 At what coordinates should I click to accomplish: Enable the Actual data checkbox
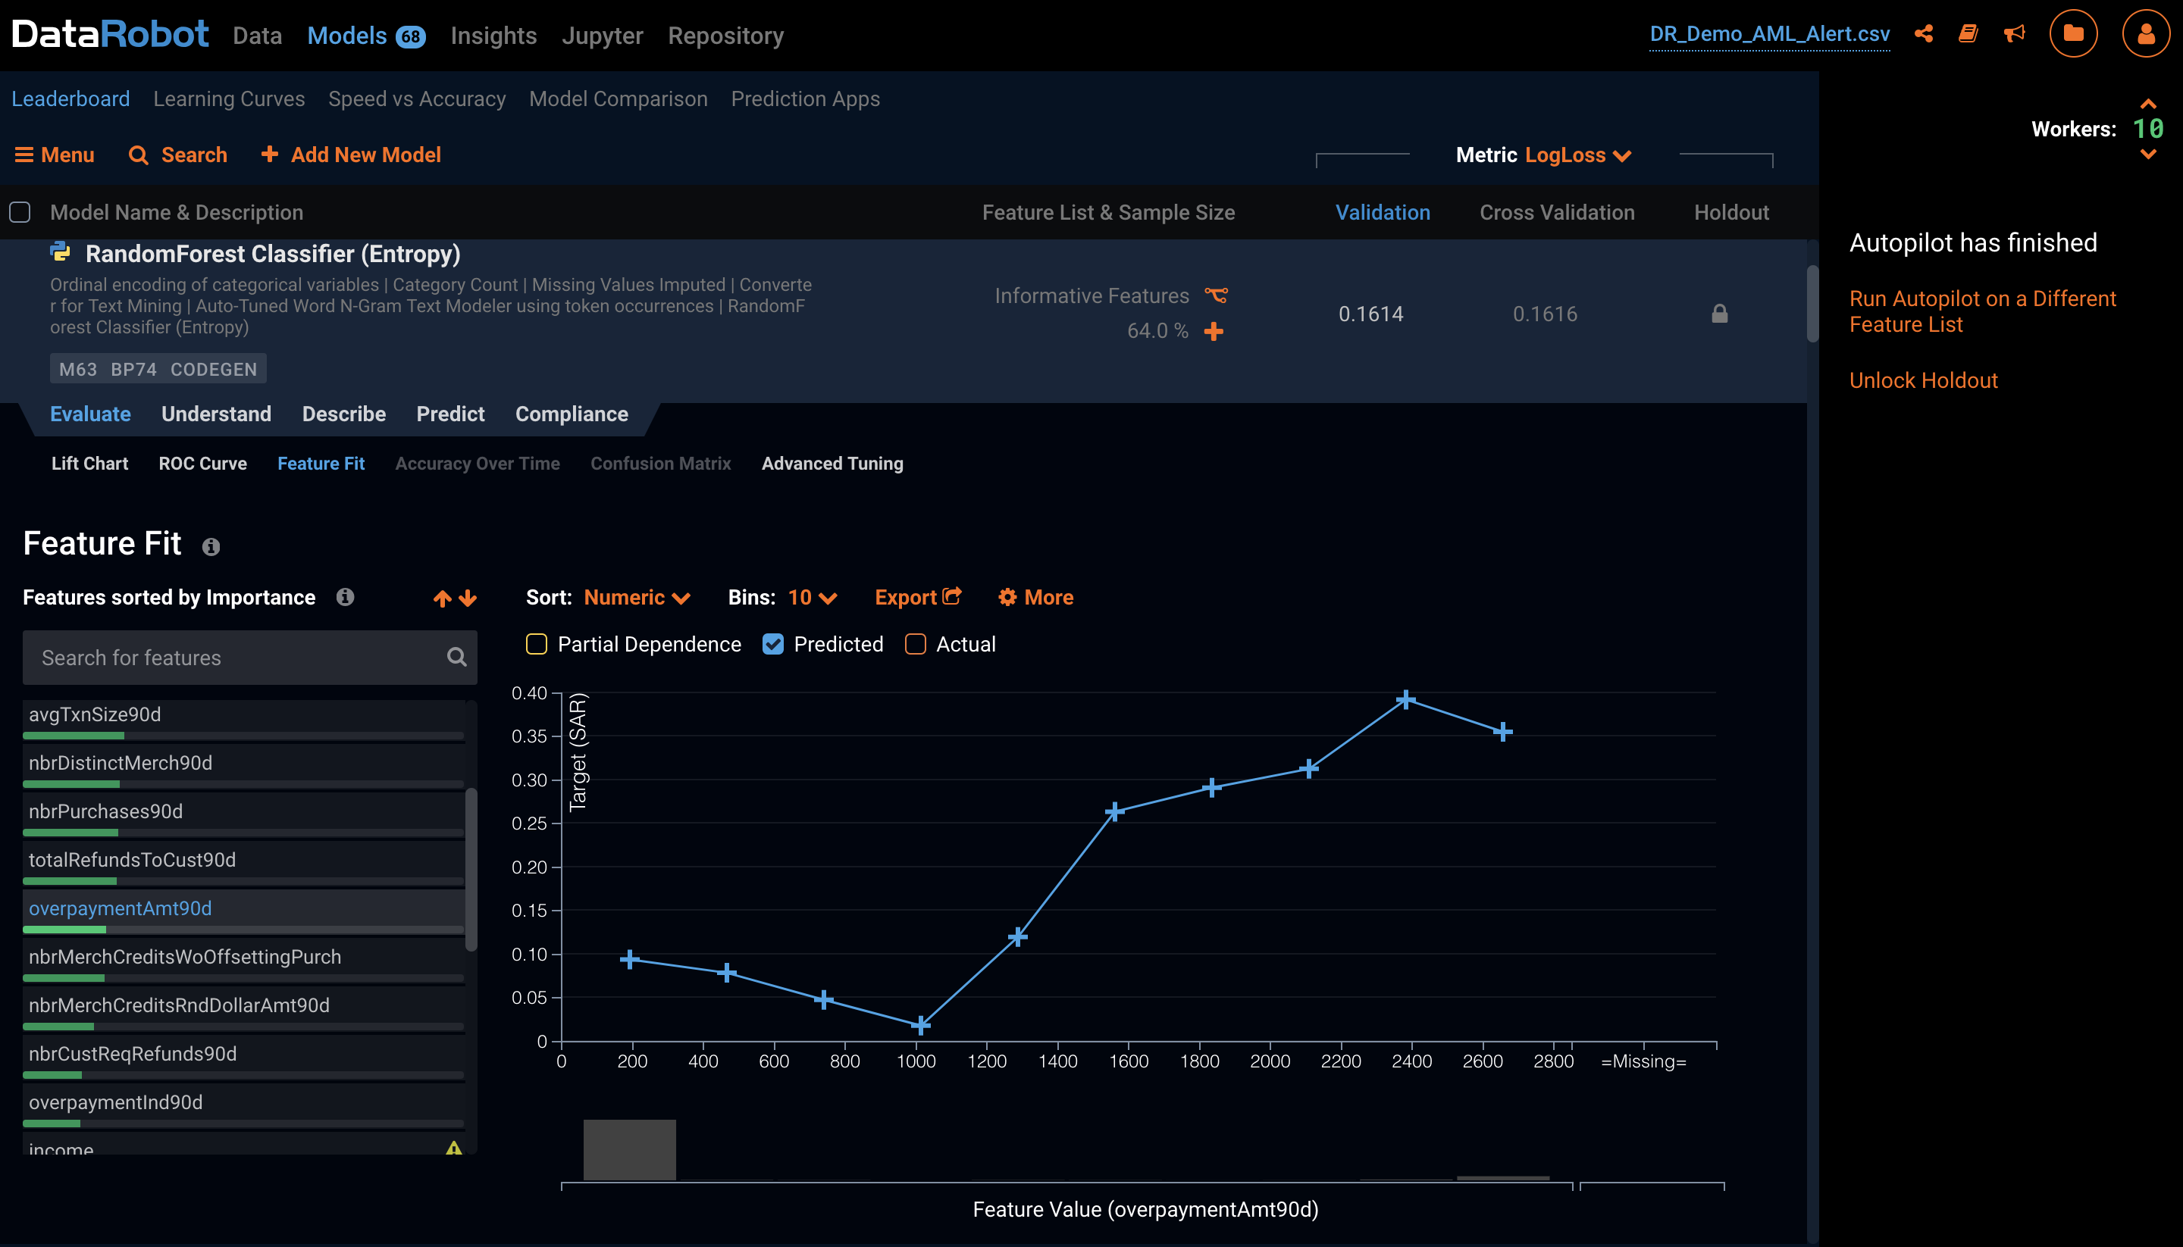click(x=916, y=645)
